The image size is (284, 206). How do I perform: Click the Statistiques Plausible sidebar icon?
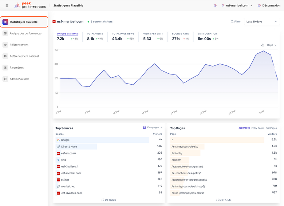click(5, 22)
